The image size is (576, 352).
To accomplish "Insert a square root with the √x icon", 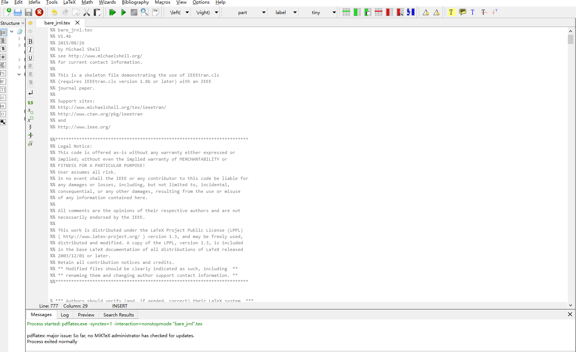I will pyautogui.click(x=30, y=144).
